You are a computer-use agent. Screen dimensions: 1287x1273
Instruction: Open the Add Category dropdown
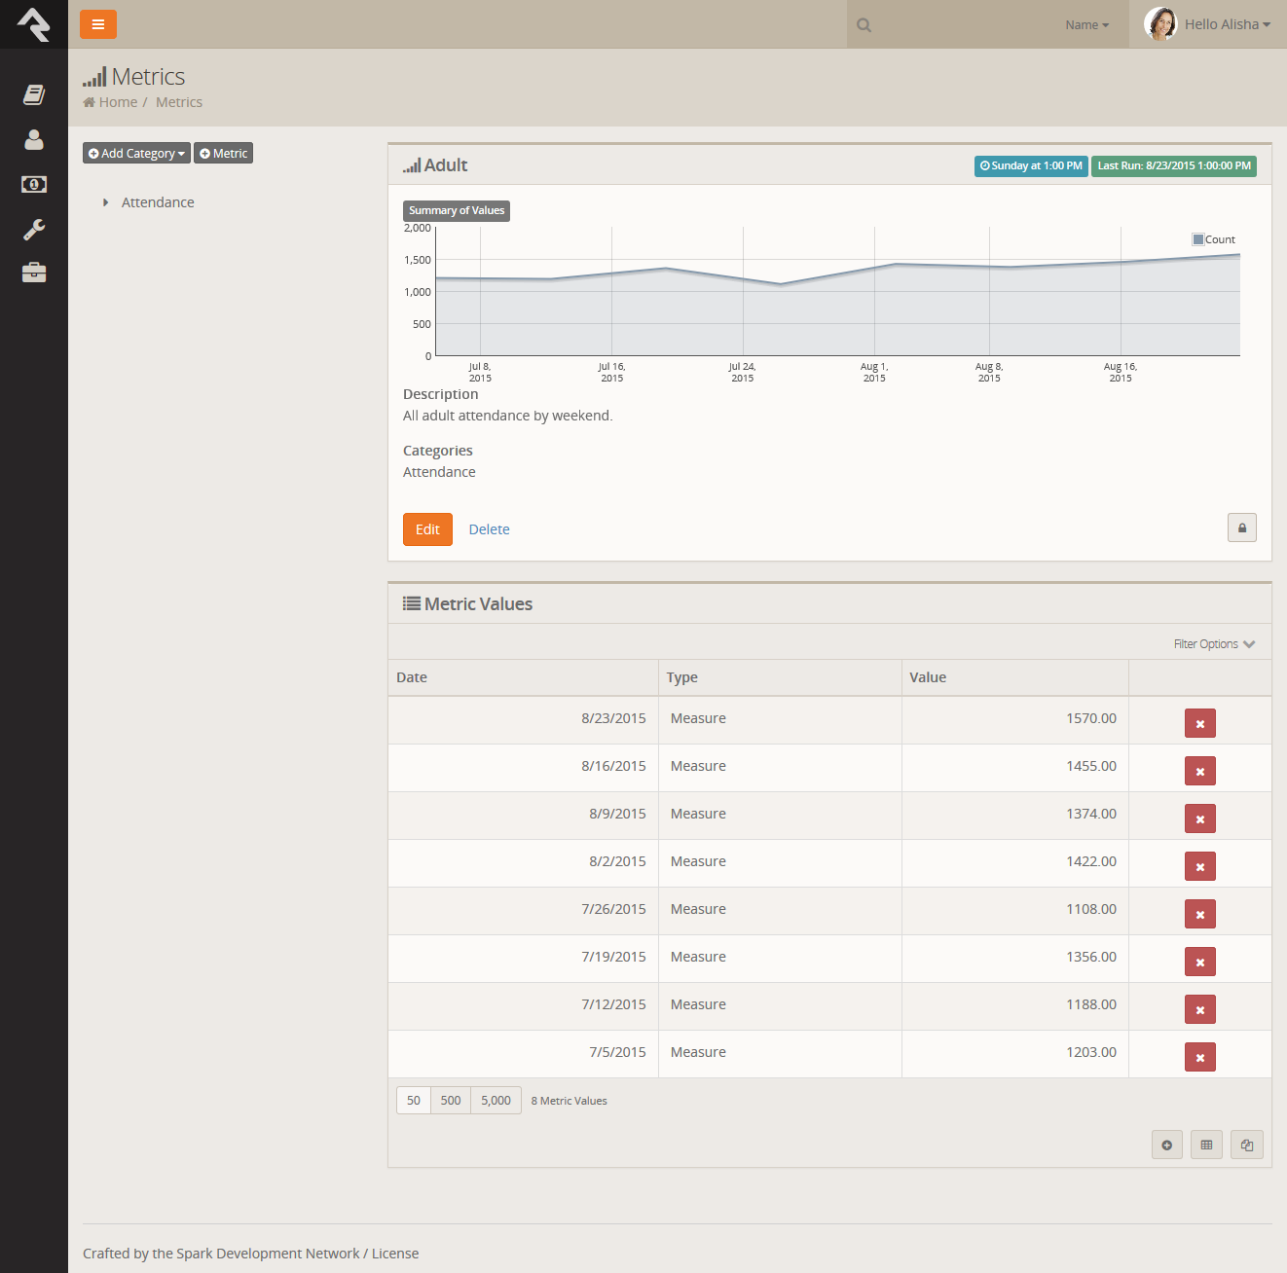click(x=136, y=153)
